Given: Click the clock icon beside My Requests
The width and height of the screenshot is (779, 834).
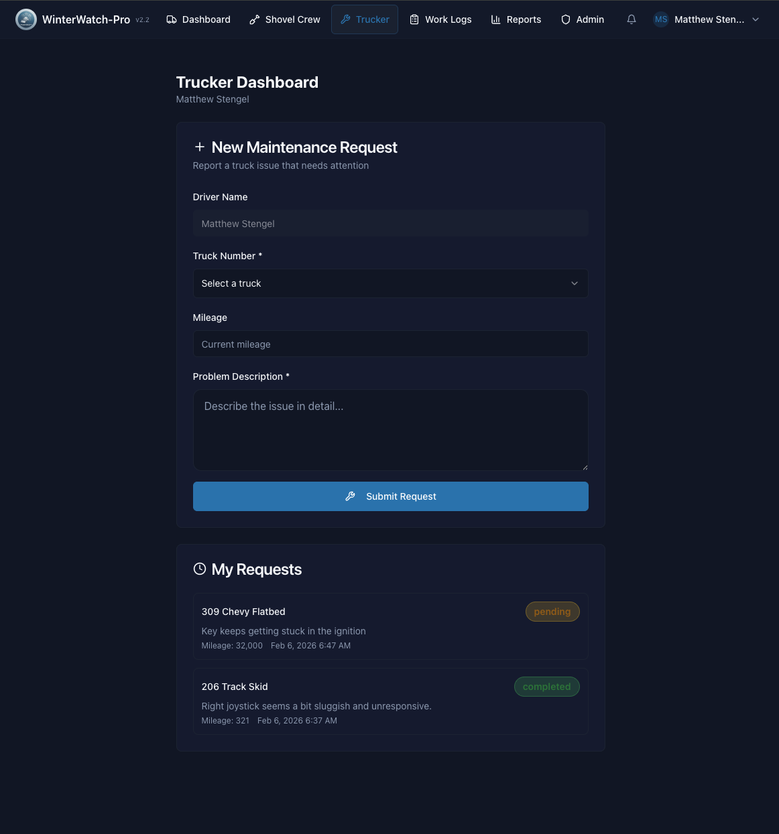Looking at the screenshot, I should pos(200,569).
